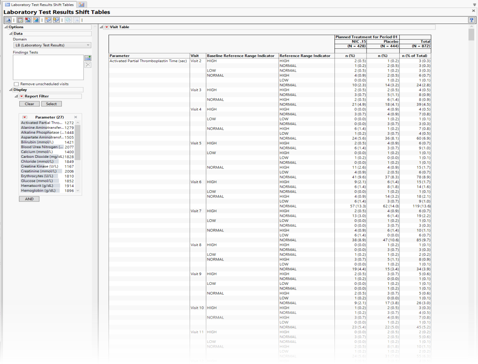Viewport: 478px width, 364px height.
Task: Click the Select button under Report Filter
Action: 51,104
